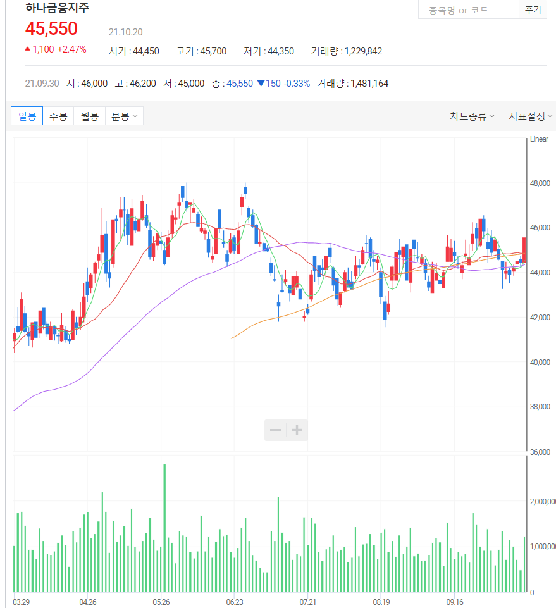The width and height of the screenshot is (556, 608).
Task: Click the 40,000 price axis label
Action: click(x=540, y=362)
